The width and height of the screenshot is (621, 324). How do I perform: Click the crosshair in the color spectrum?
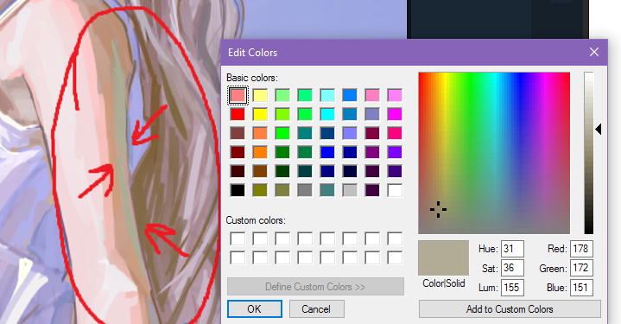pyautogui.click(x=438, y=210)
